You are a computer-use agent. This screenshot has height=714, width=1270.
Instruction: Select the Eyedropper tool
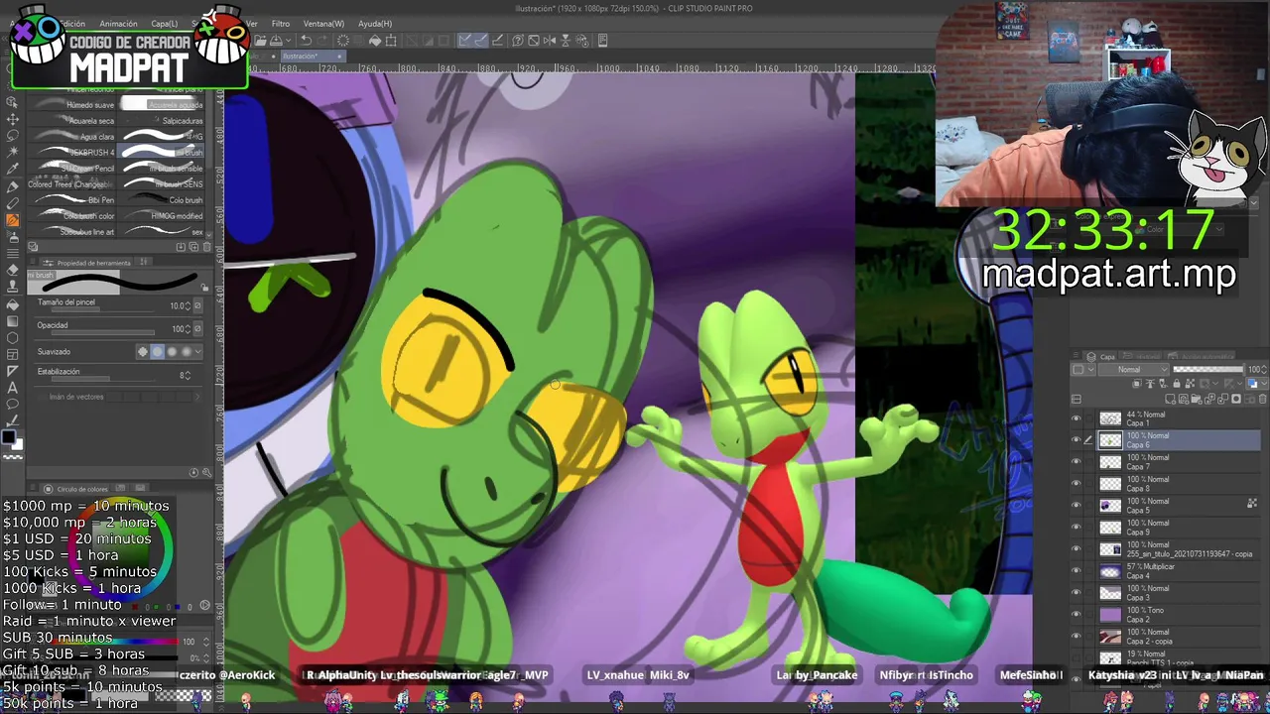tap(12, 169)
